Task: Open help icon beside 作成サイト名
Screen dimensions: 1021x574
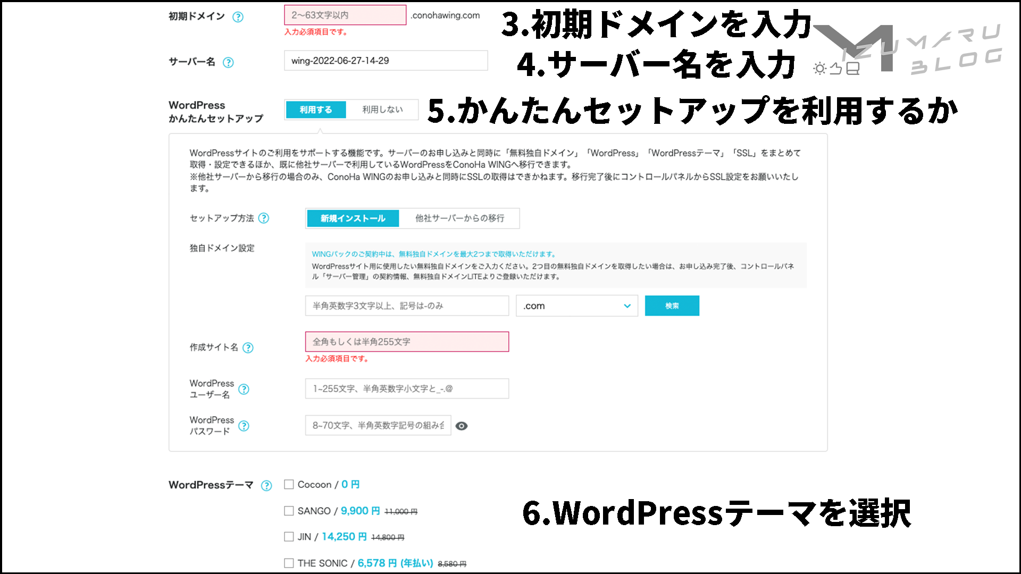Action: click(248, 348)
